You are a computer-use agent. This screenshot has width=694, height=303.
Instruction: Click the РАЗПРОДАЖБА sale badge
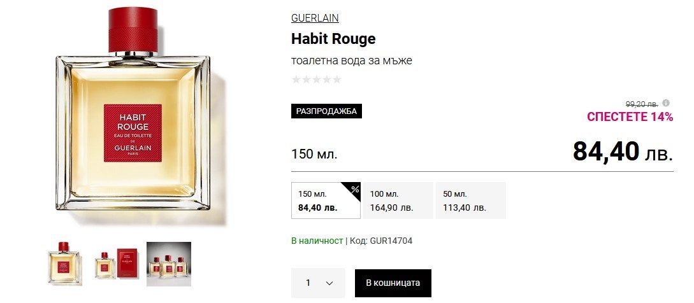click(x=327, y=111)
